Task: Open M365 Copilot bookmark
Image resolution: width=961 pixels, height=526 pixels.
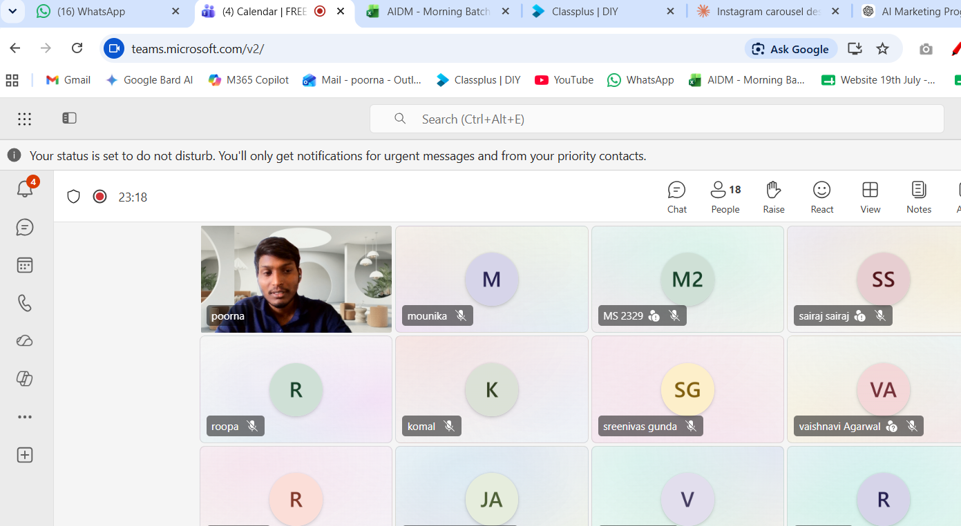Action: 248,80
